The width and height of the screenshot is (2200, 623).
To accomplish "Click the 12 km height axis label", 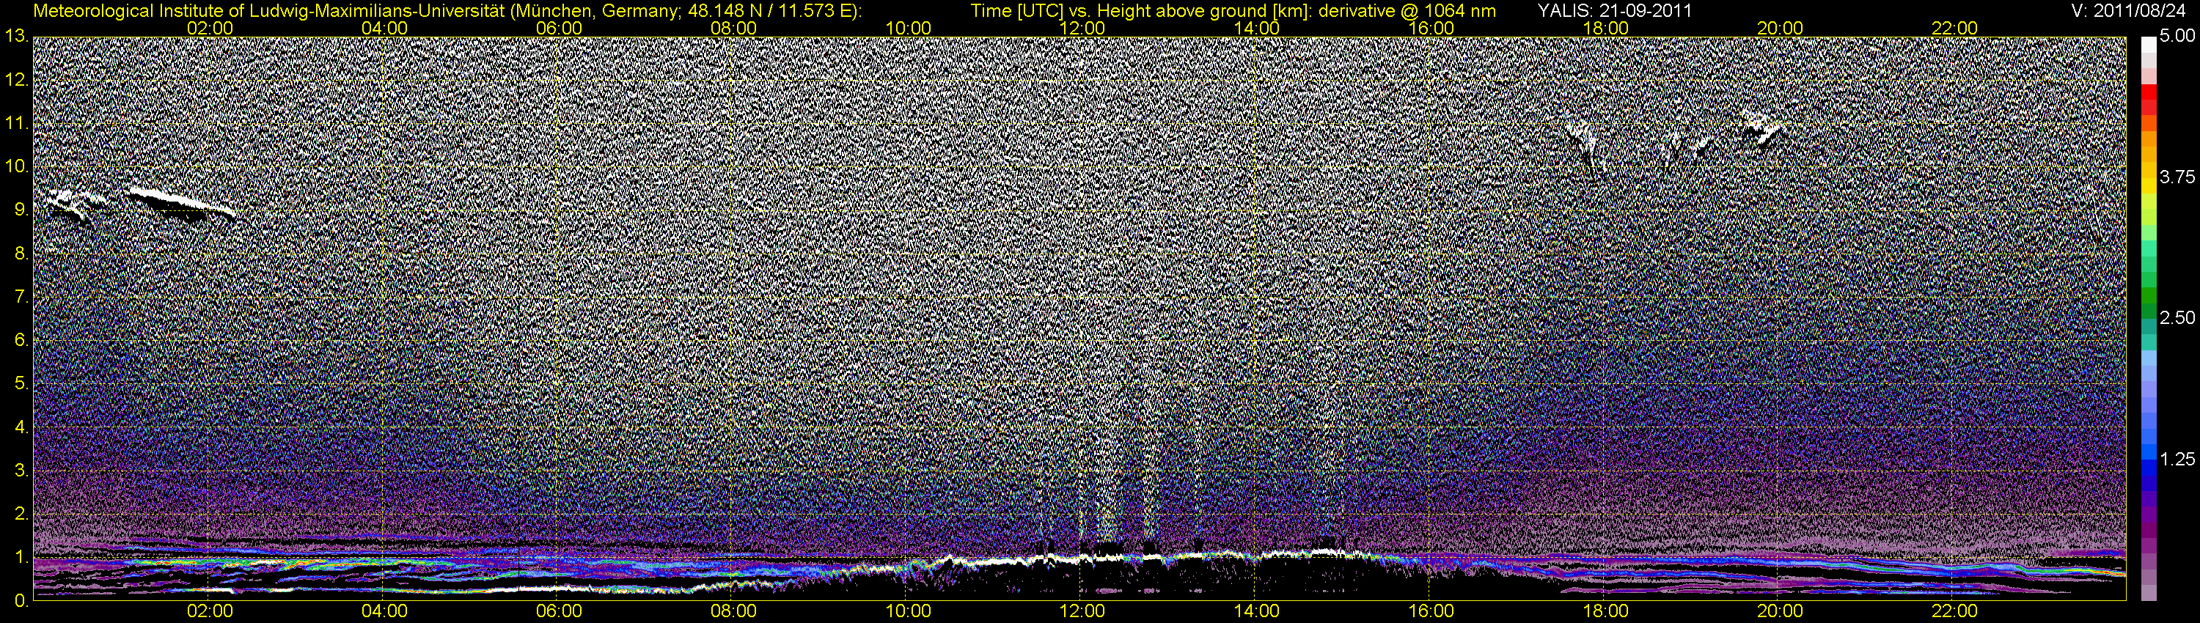I will pyautogui.click(x=16, y=80).
